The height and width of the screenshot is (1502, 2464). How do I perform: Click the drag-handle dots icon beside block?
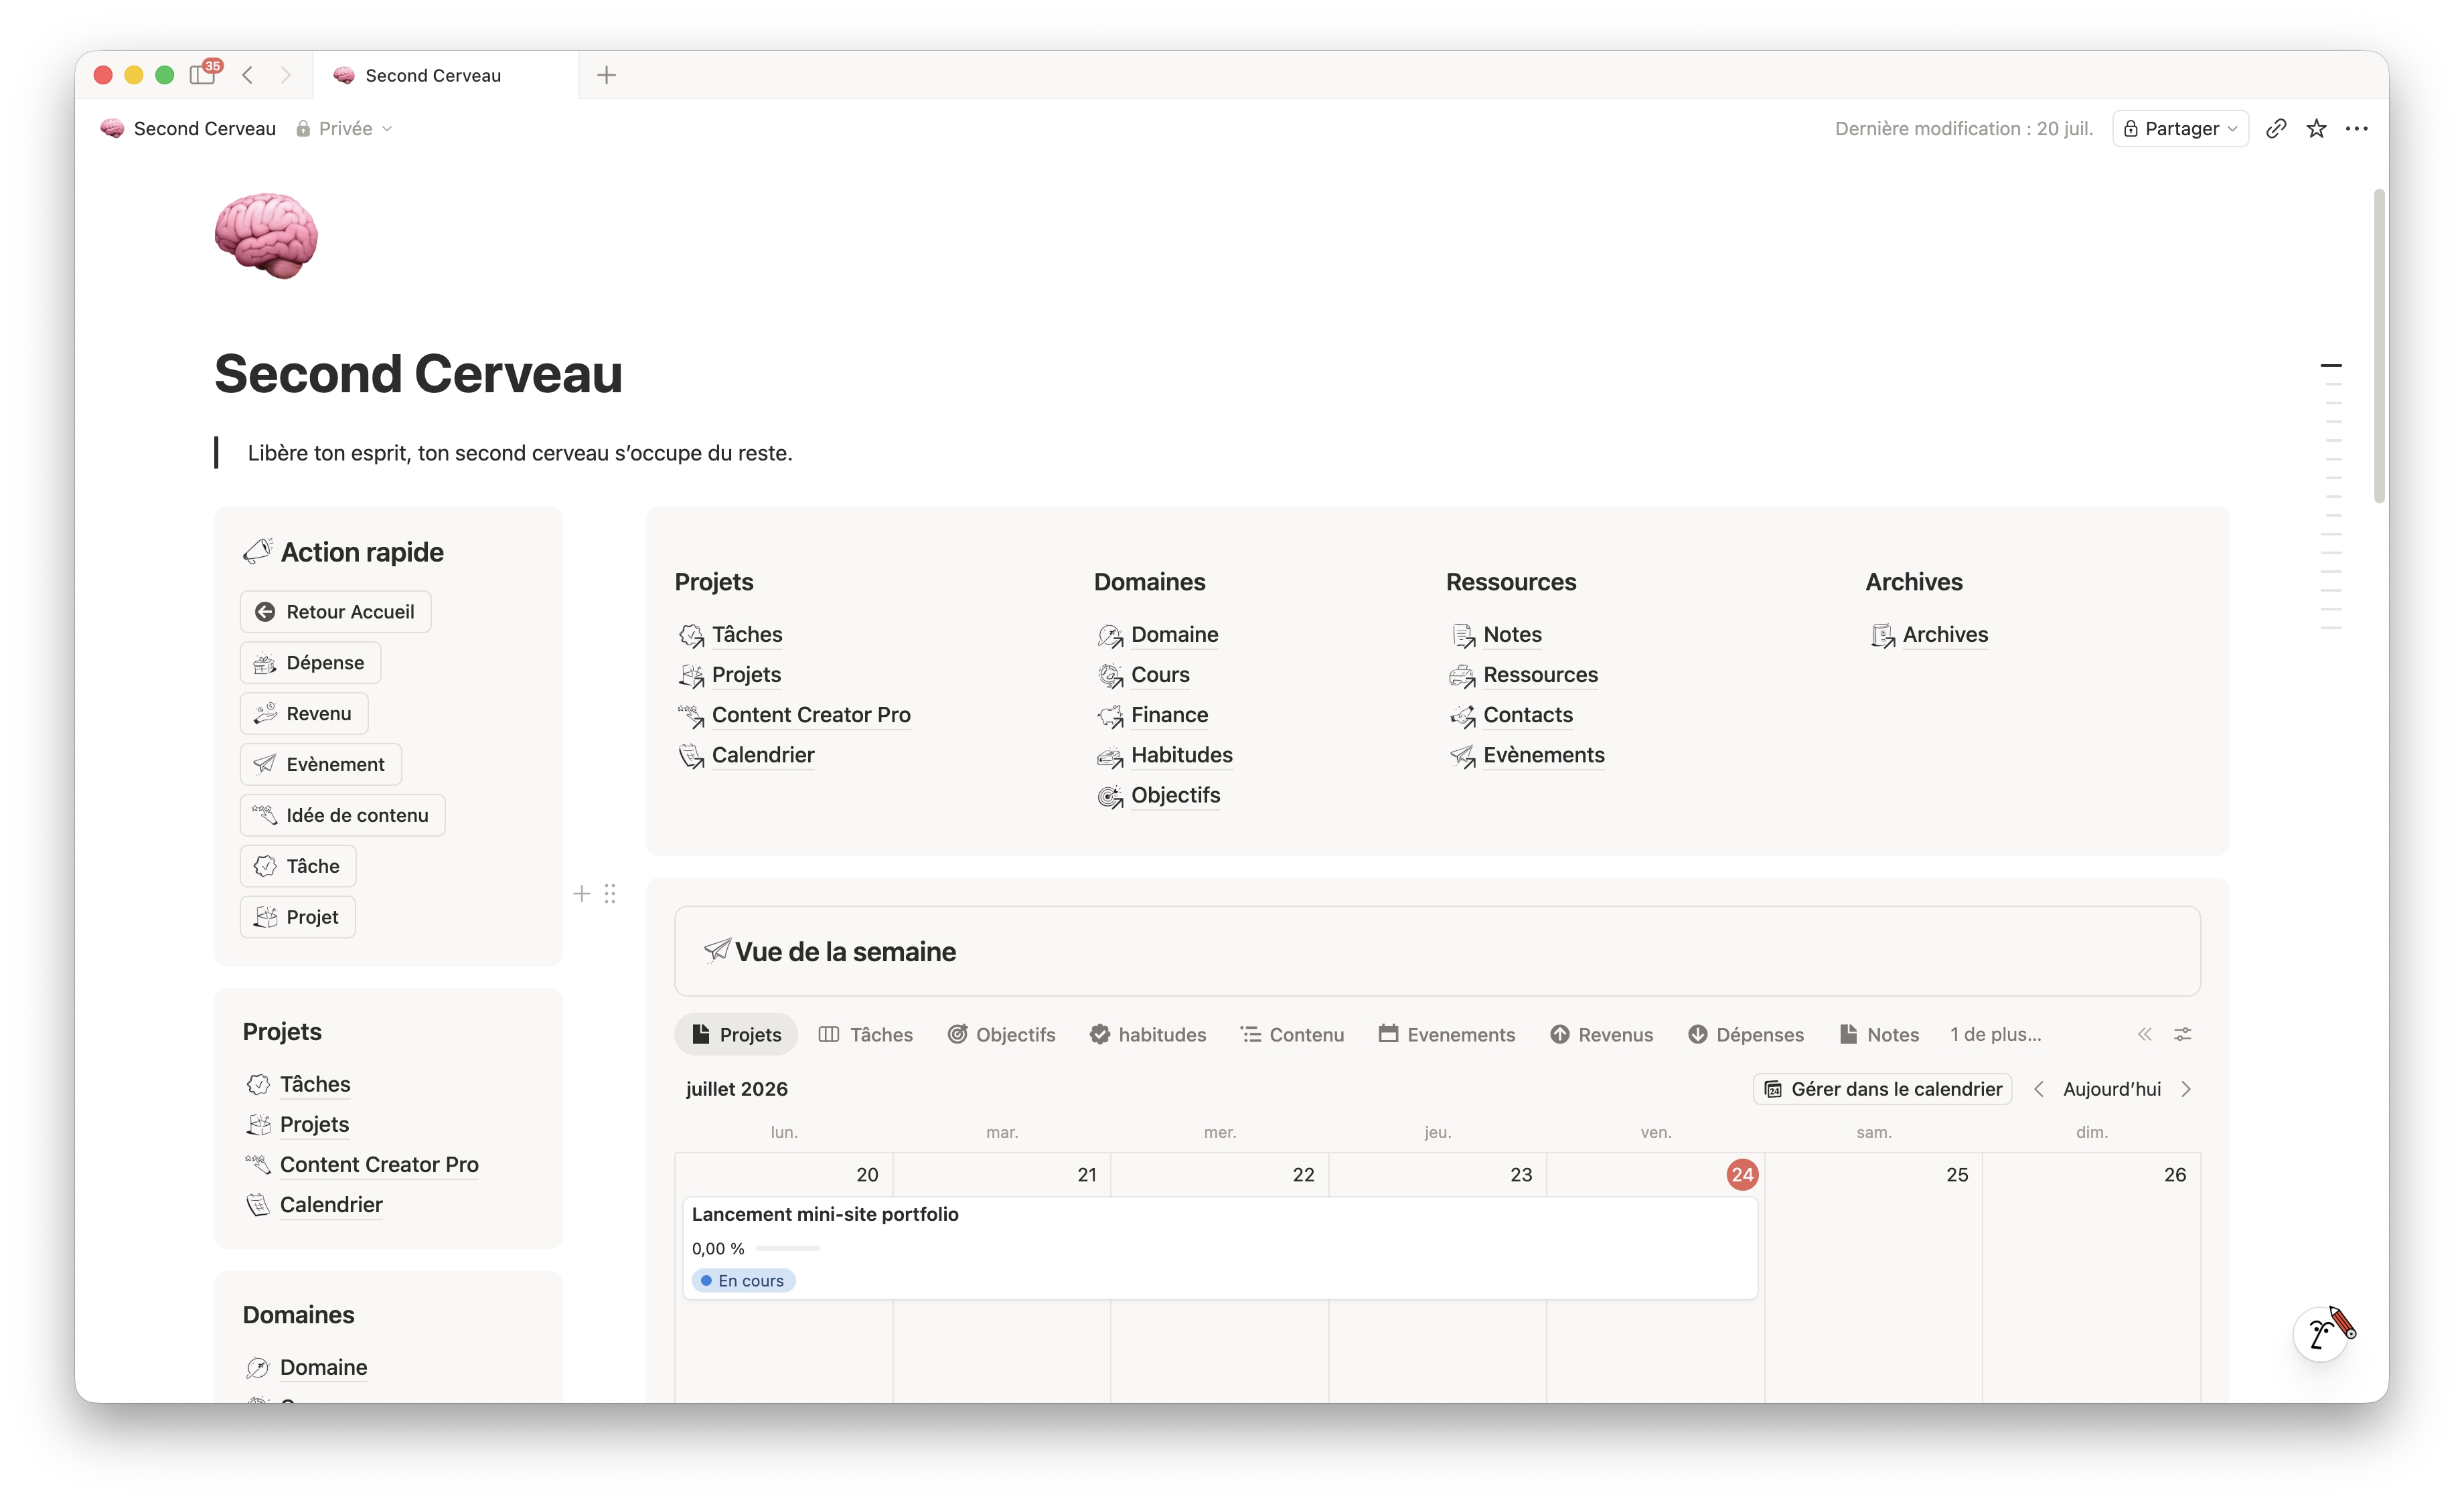(x=610, y=894)
